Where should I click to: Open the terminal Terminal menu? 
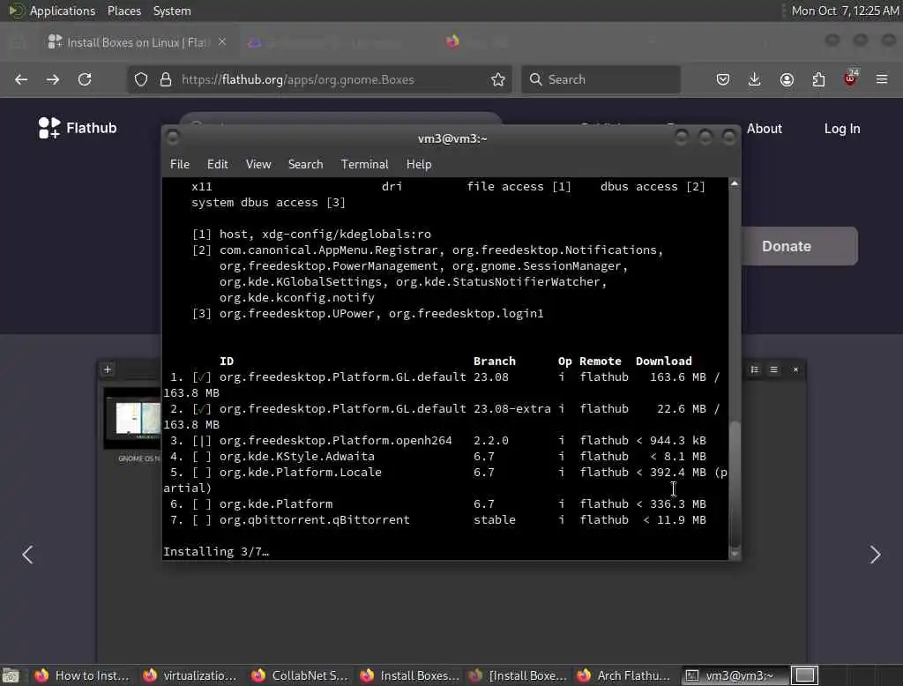pos(364,164)
